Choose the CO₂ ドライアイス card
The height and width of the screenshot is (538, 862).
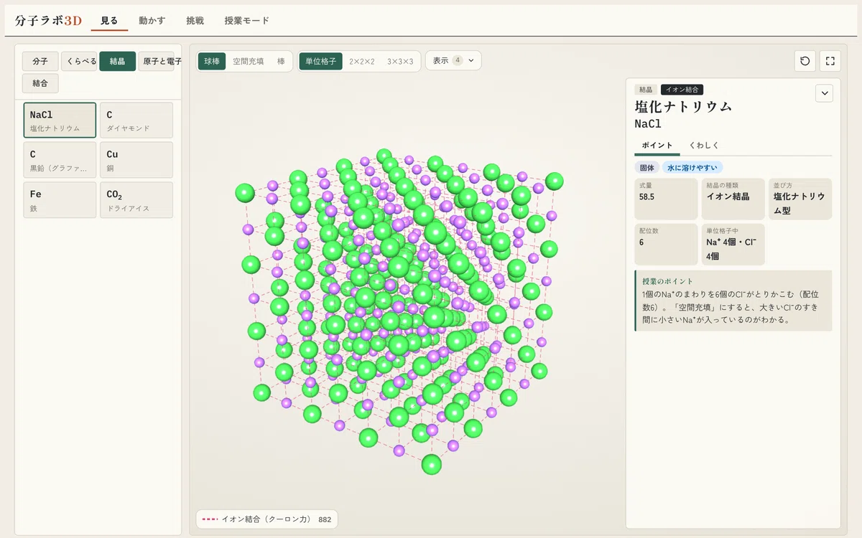[x=136, y=199]
